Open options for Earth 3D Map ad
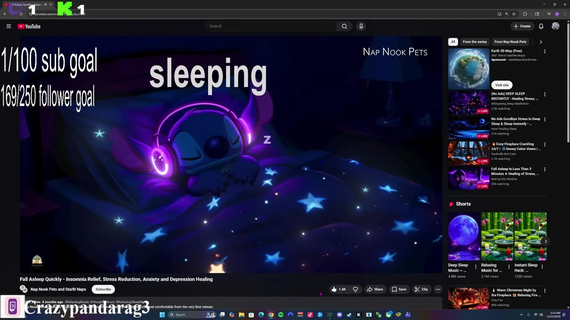Image resolution: width=570 pixels, height=320 pixels. coord(545,52)
